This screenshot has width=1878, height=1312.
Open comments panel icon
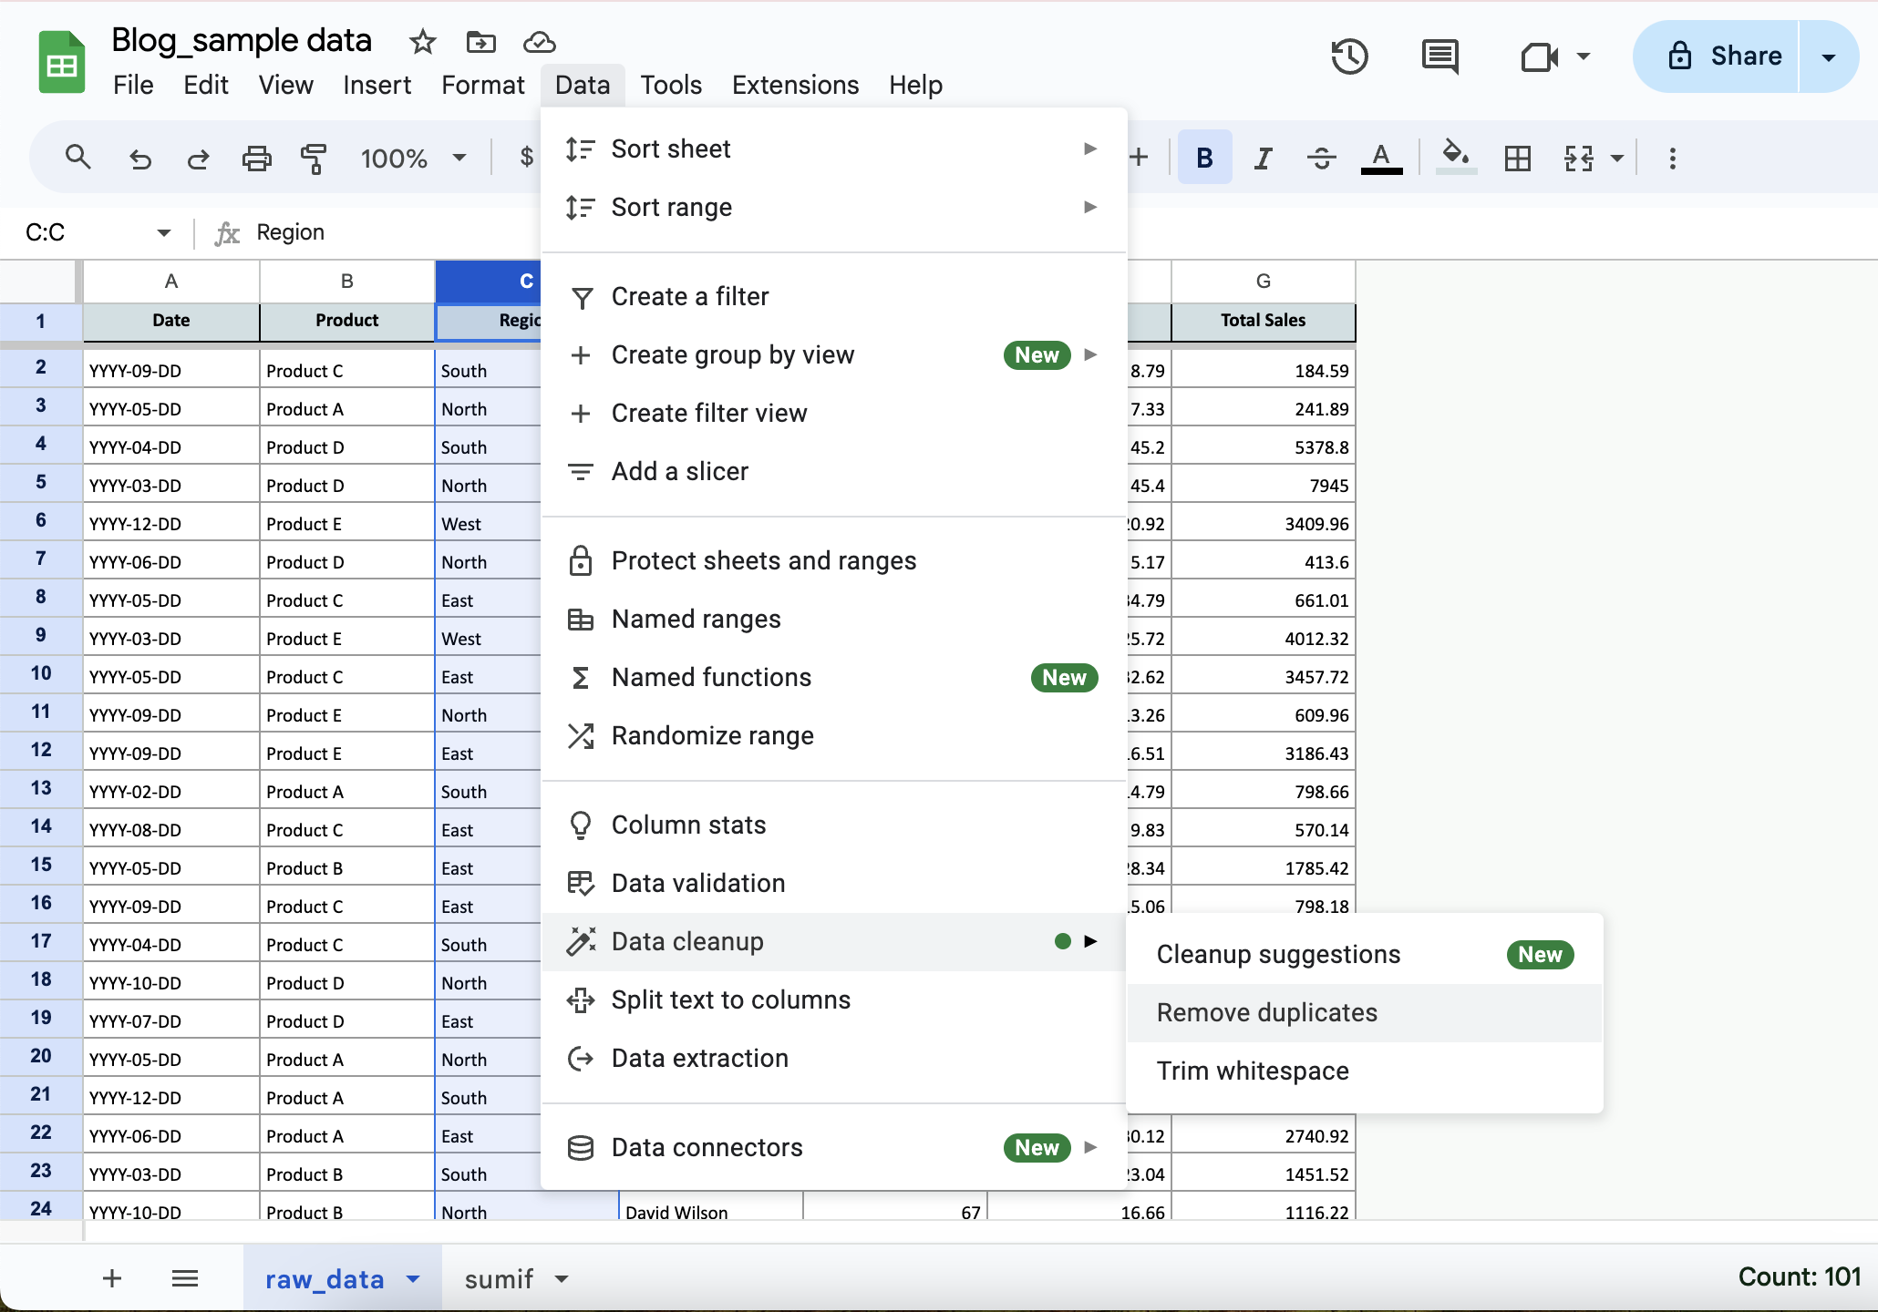click(1439, 56)
